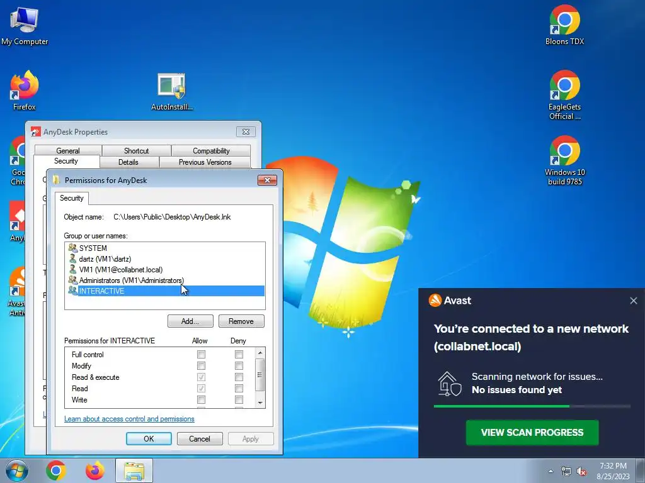Click Cancel in Permissions dialog
645x483 pixels.
[x=200, y=438]
